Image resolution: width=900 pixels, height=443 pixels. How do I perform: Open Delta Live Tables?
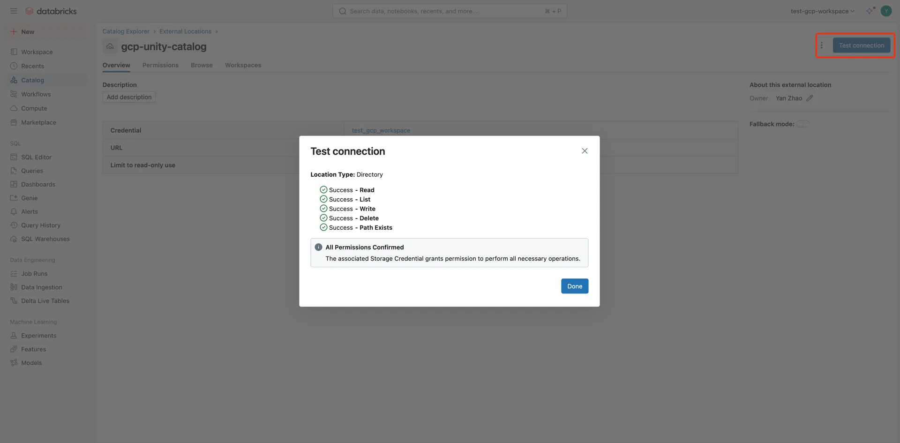[45, 300]
